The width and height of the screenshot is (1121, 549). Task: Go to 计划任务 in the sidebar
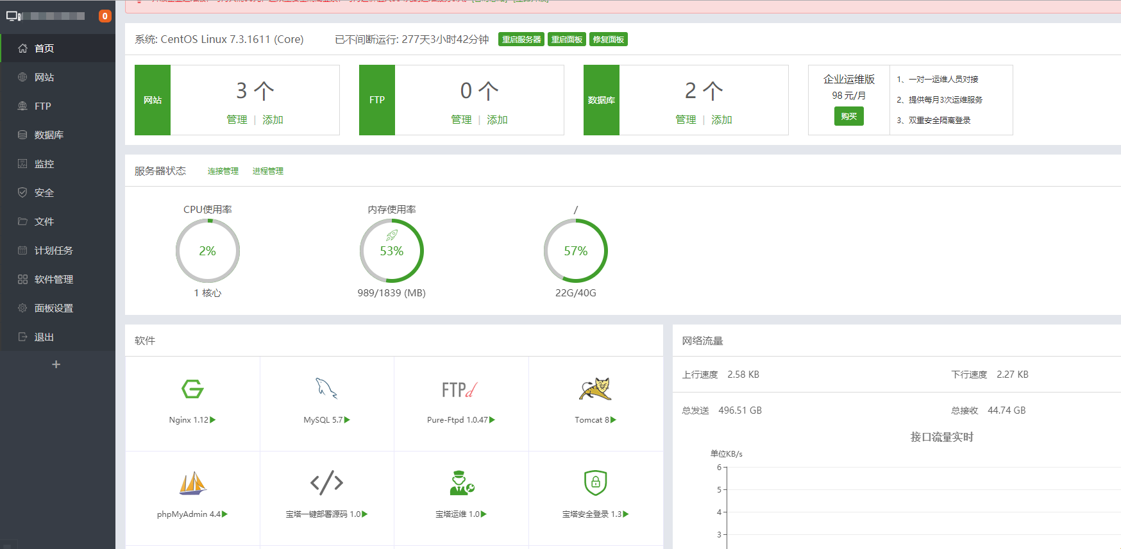(54, 250)
